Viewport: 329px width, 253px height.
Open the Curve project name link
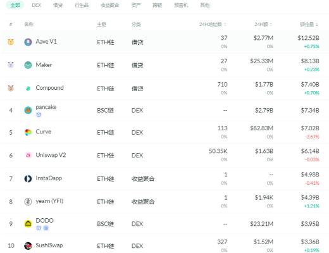pos(44,132)
